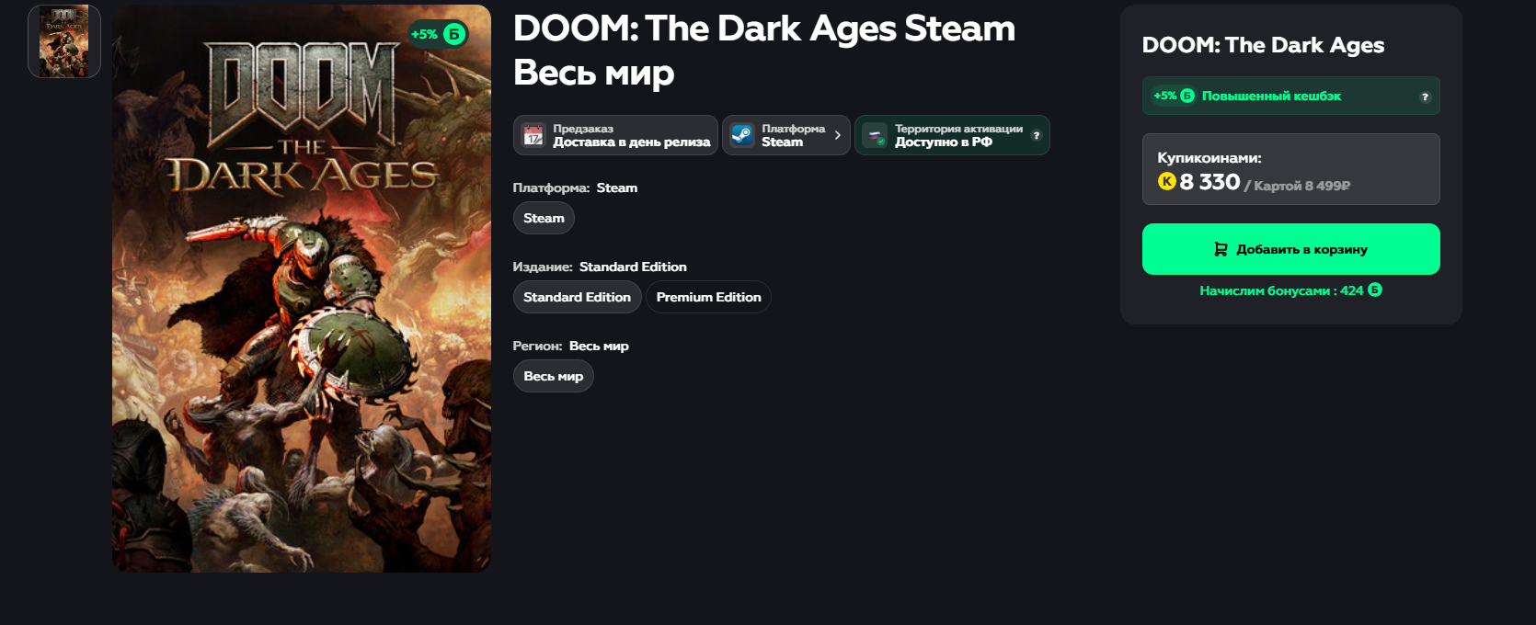Expand the Платформа Steam chevron
The width and height of the screenshot is (1536, 625).
pyautogui.click(x=837, y=135)
